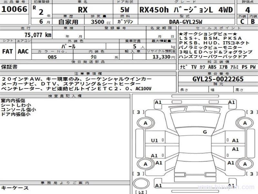This screenshot has height=194, width=258.
Task: Click registration month 6 月
Action: (x=45, y=22)
